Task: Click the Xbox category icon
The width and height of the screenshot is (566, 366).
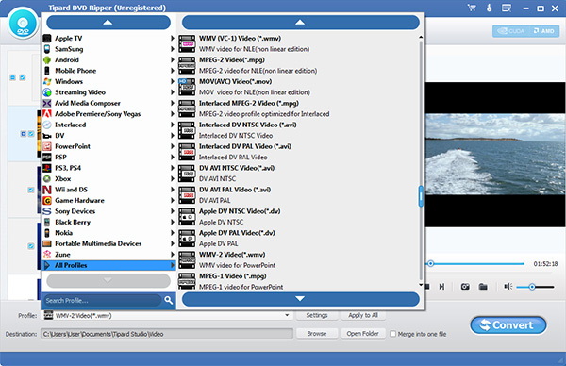Action: point(47,178)
